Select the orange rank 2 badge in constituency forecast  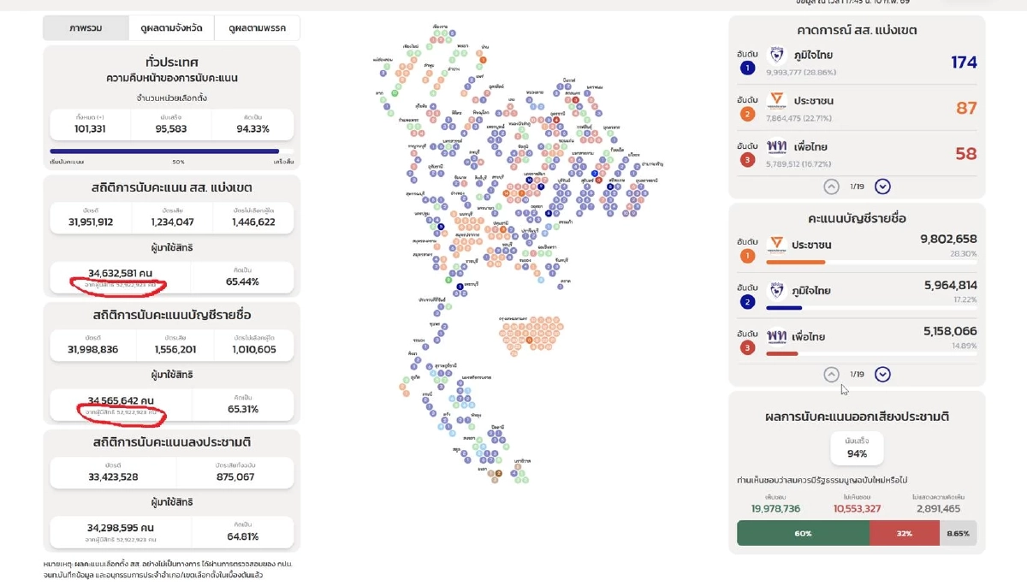(747, 114)
